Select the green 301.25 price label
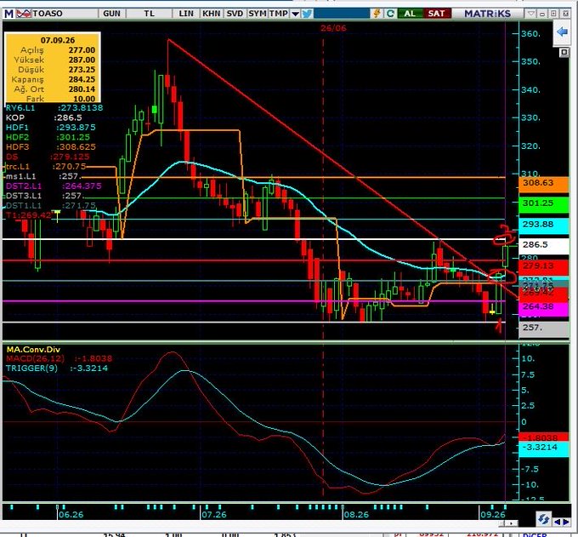578x537 pixels. pyautogui.click(x=543, y=204)
